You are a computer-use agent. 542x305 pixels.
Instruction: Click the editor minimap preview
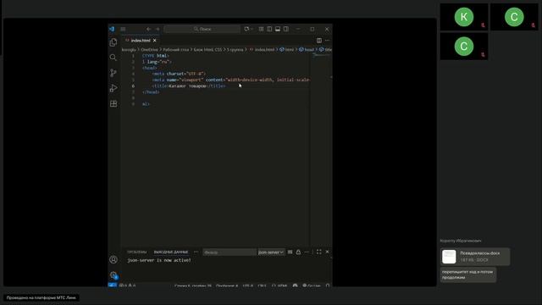tap(321, 56)
